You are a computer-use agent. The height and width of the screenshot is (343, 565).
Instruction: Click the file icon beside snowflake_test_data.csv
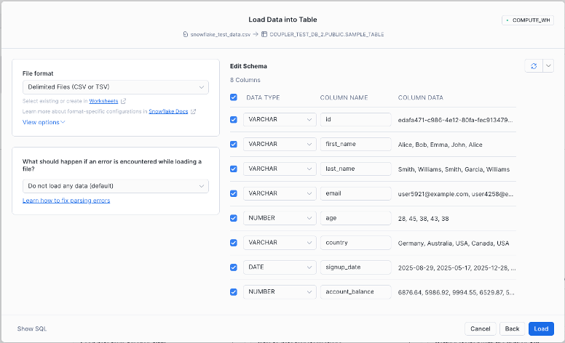pos(186,34)
